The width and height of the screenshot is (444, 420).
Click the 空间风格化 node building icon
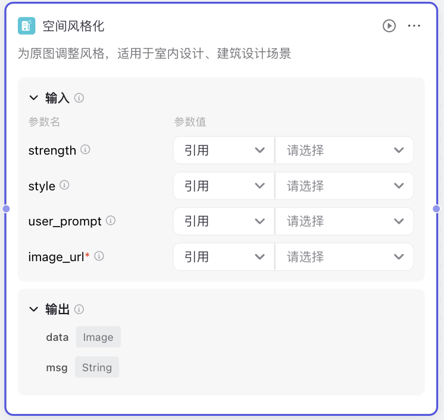tap(26, 26)
